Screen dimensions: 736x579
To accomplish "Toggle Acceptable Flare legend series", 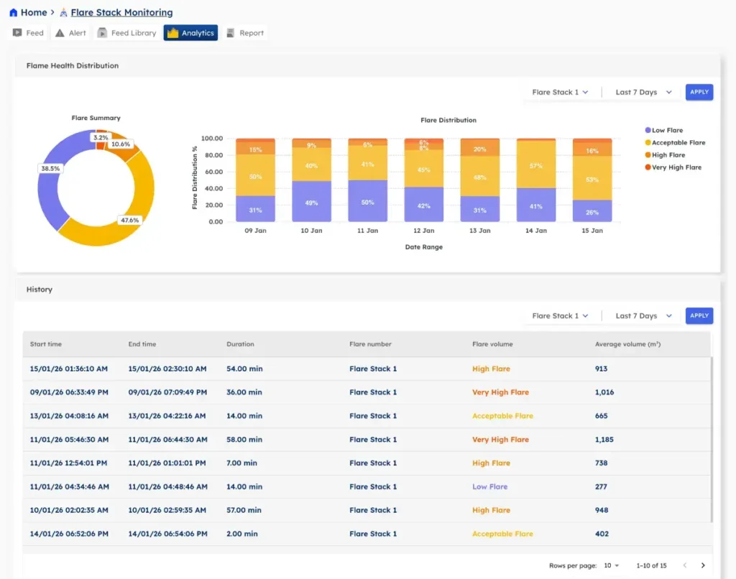I will 674,143.
